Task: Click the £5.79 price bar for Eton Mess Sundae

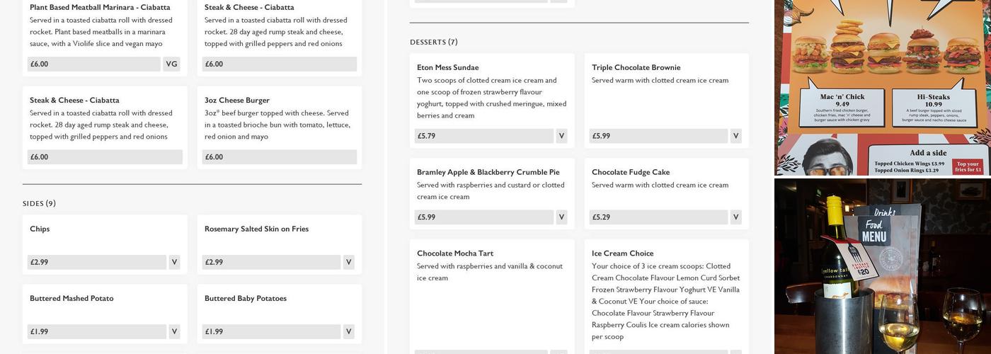Action: [x=483, y=136]
